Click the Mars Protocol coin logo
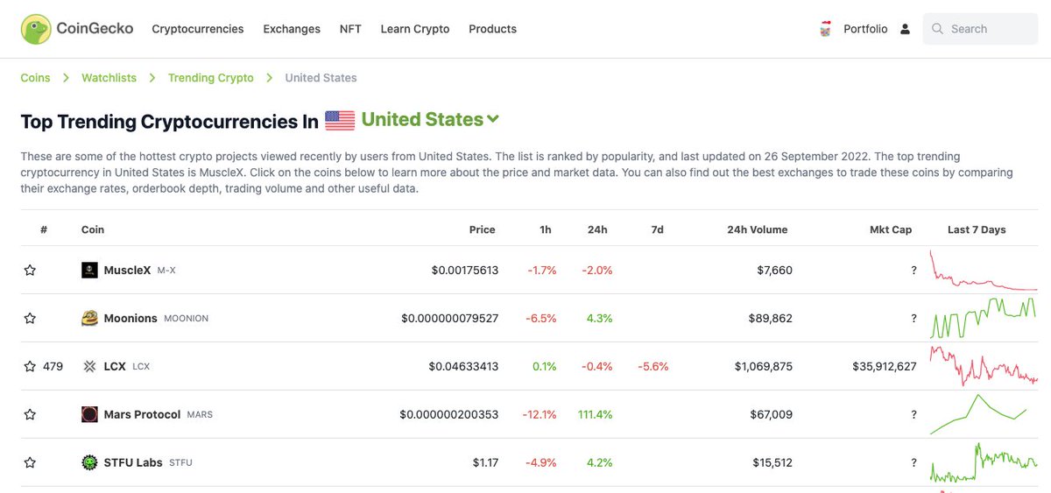 click(x=89, y=414)
